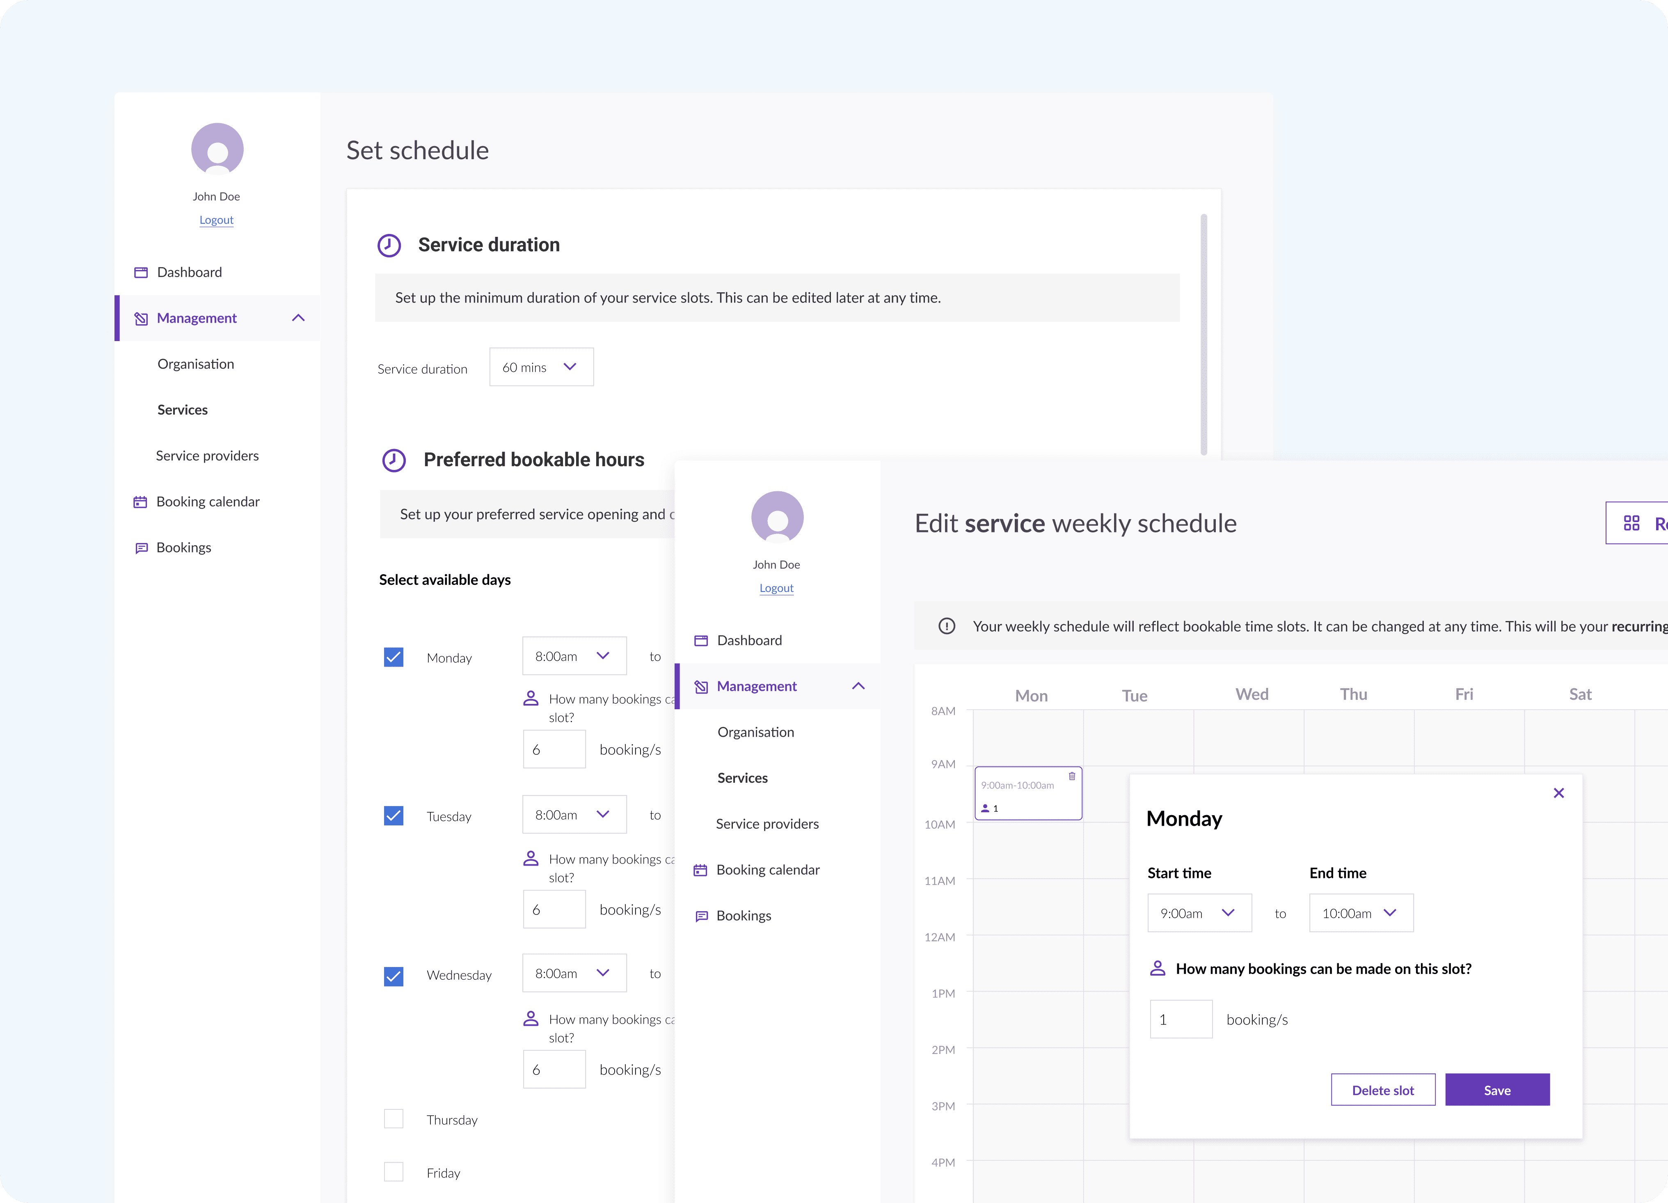Click the grid icon button top right
The width and height of the screenshot is (1668, 1203).
tap(1631, 523)
